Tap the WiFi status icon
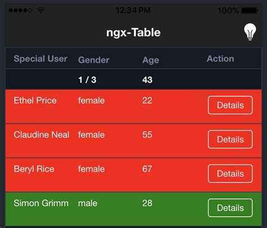This screenshot has height=228, width=267. point(41,10)
